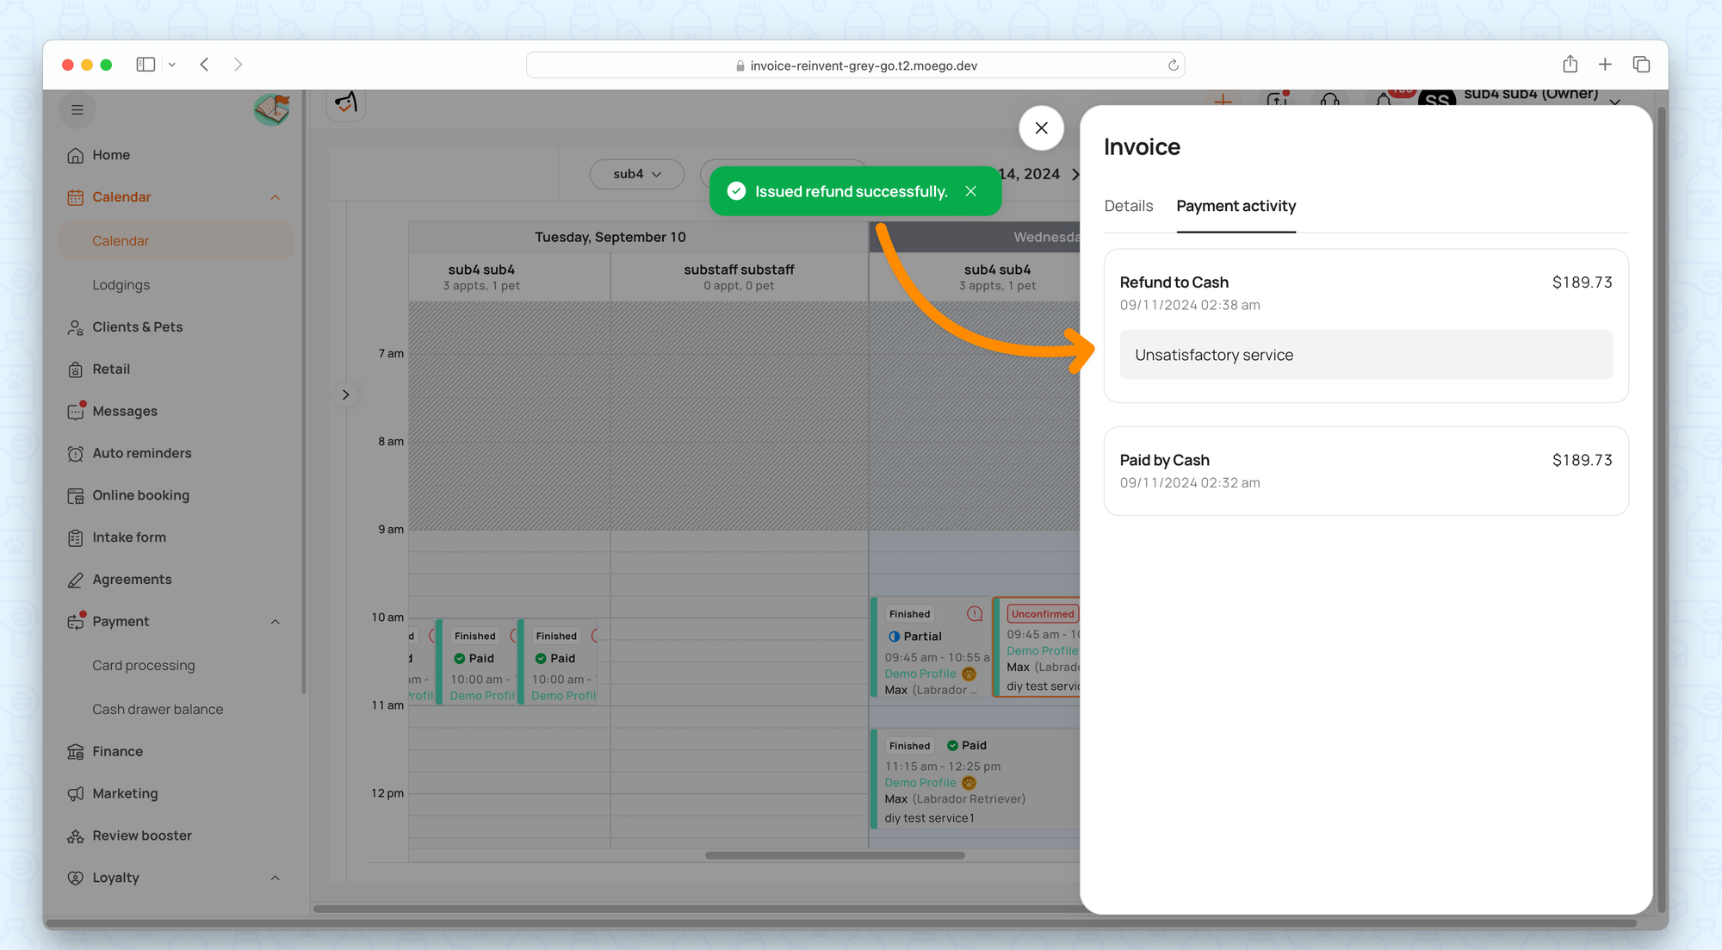This screenshot has height=950, width=1722.
Task: Select the Payment activity tab
Action: point(1236,206)
